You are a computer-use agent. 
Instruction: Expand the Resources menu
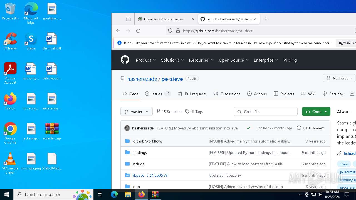coord(201,60)
